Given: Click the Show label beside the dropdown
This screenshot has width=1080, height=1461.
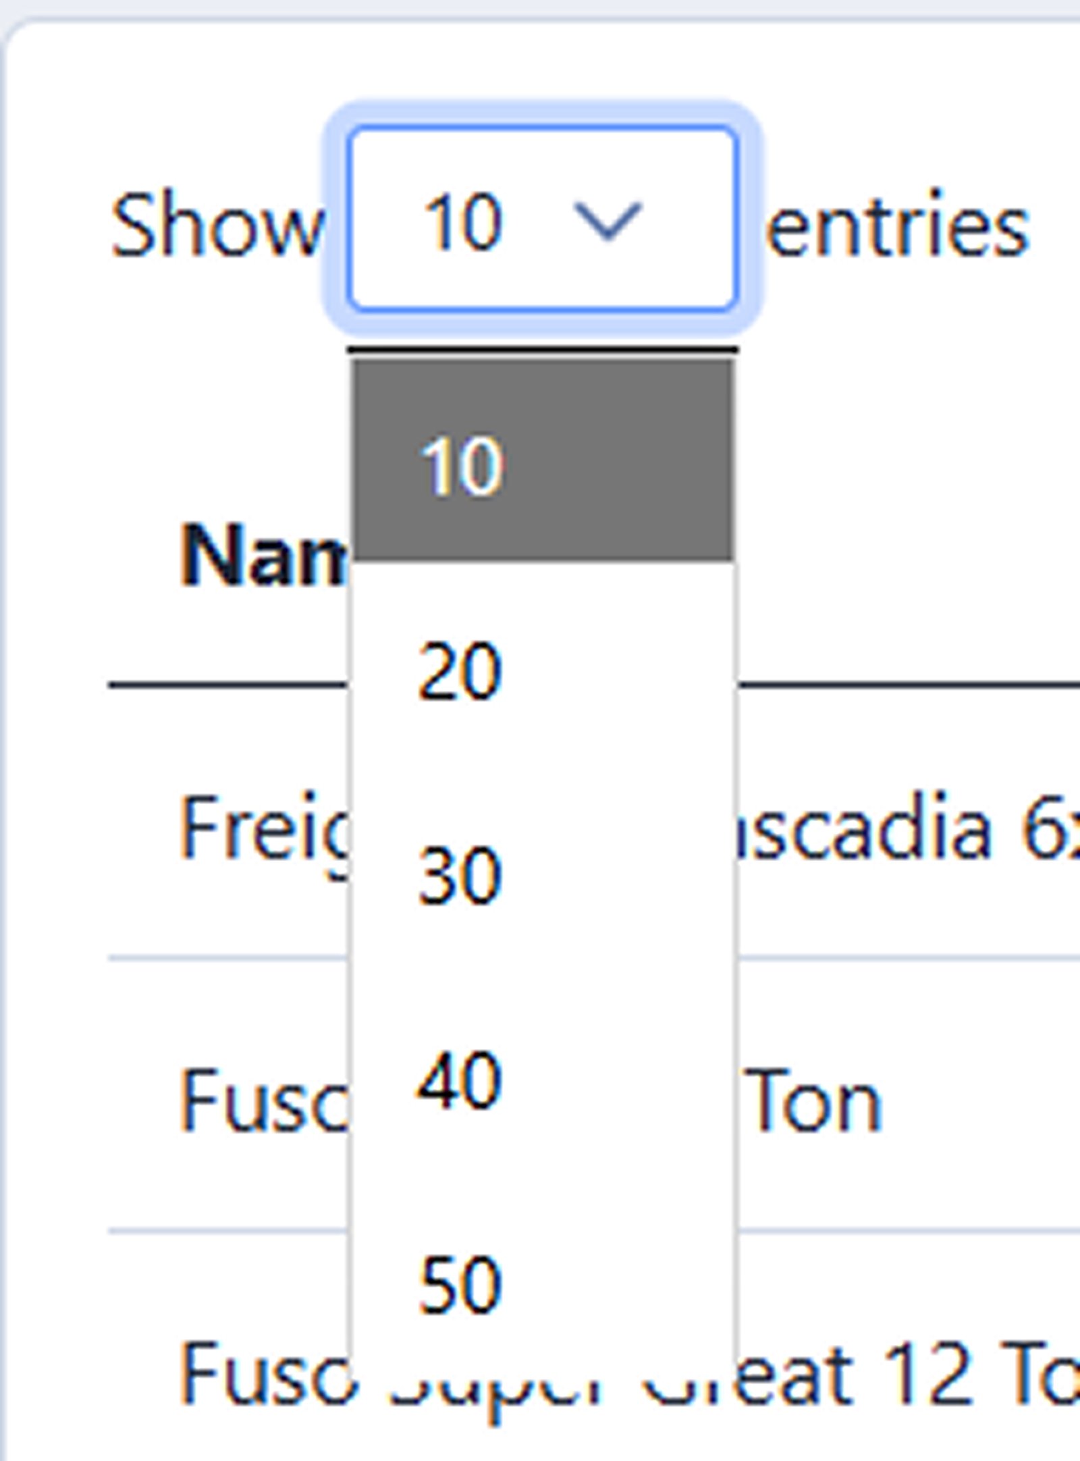Looking at the screenshot, I should (216, 223).
